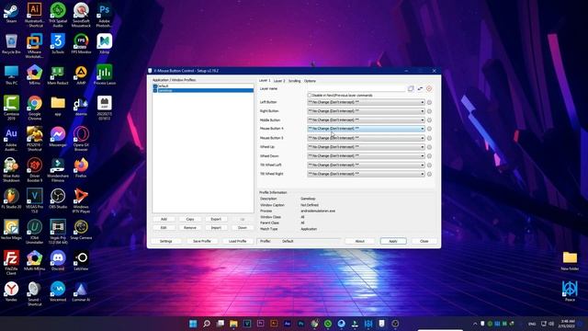Open the taskbar Search icon
588x331 pixels.
207,324
